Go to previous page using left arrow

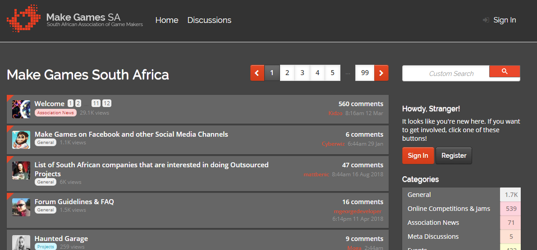tap(257, 73)
